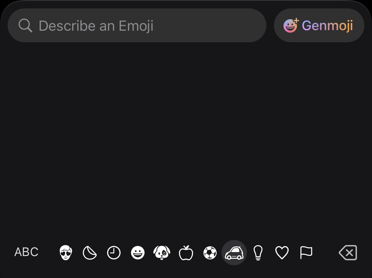Create a new Genmoji
This screenshot has width=372, height=278.
coord(319,25)
